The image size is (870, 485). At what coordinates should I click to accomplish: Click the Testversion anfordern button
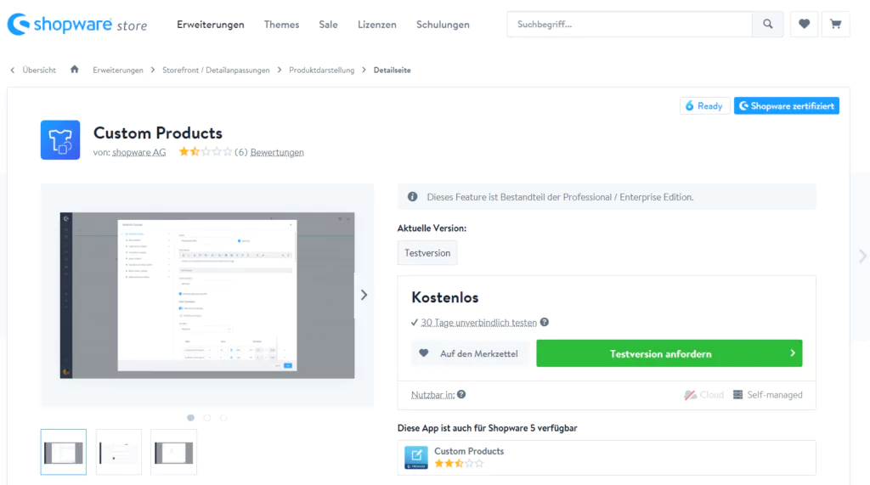669,353
